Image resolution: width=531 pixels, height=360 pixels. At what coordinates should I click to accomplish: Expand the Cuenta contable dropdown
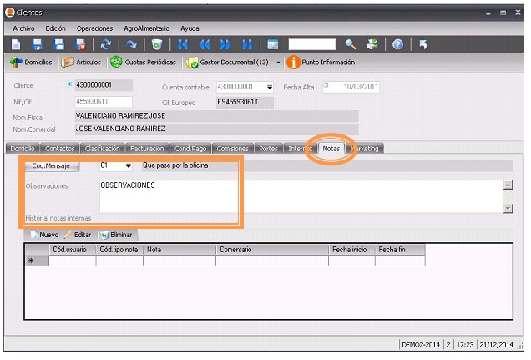(x=270, y=86)
